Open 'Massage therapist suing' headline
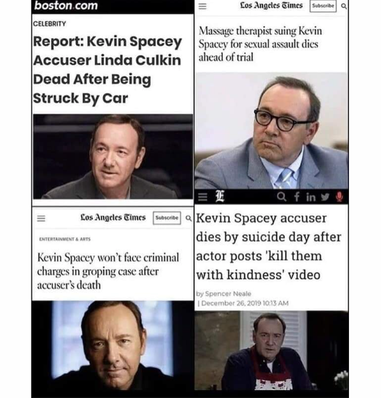Viewport: 381px width, 398px height. coord(260,44)
